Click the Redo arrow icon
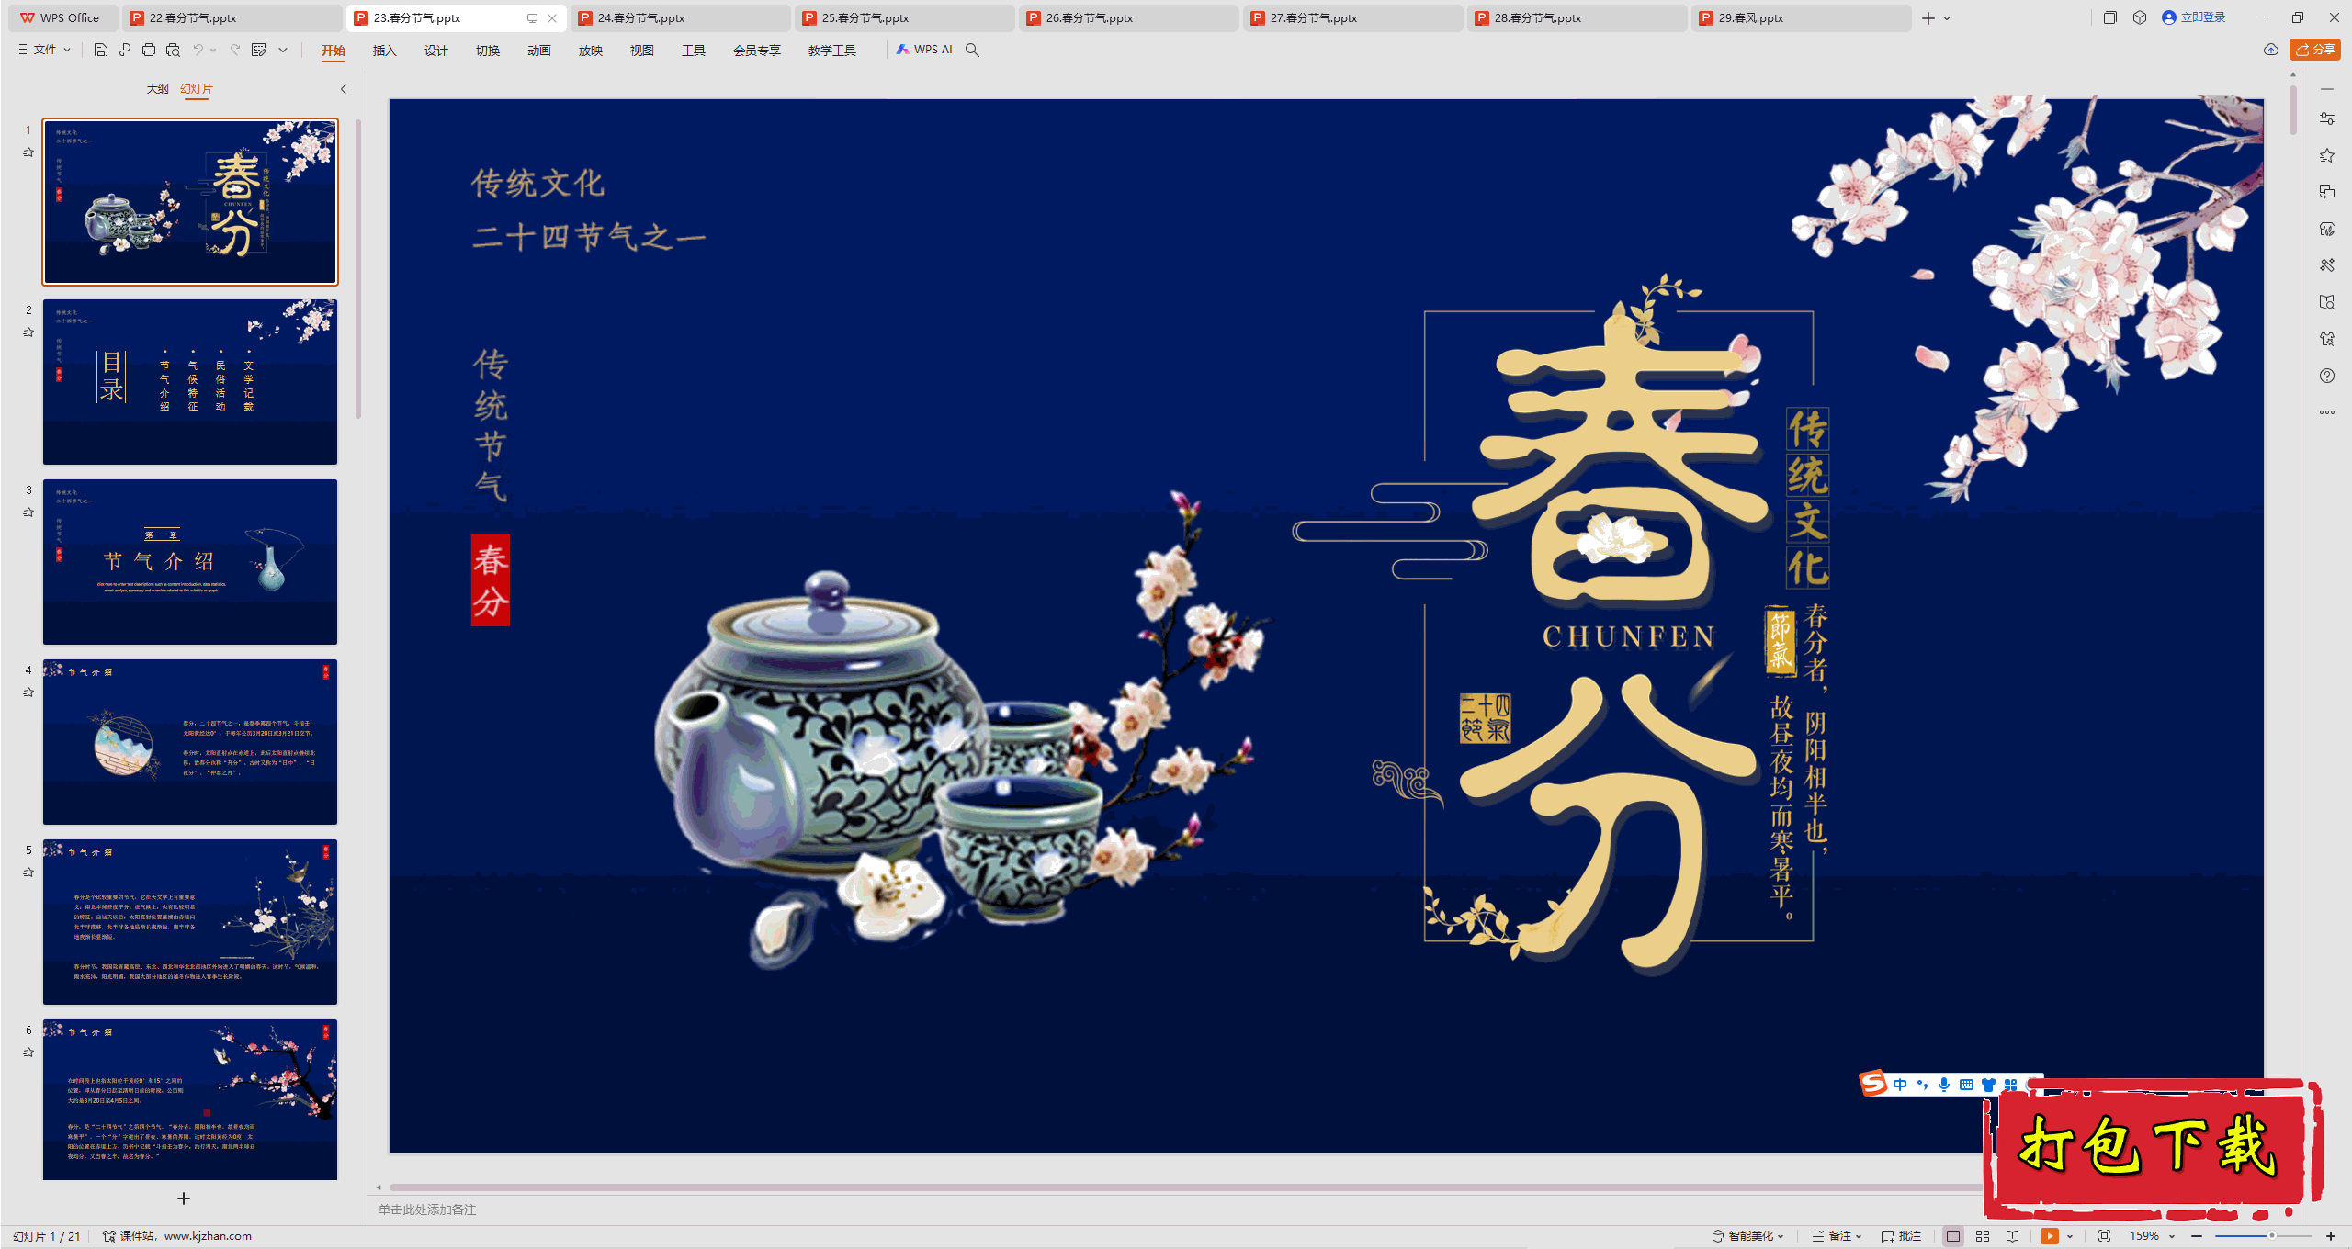Viewport: 2352px width, 1249px height. tap(235, 50)
